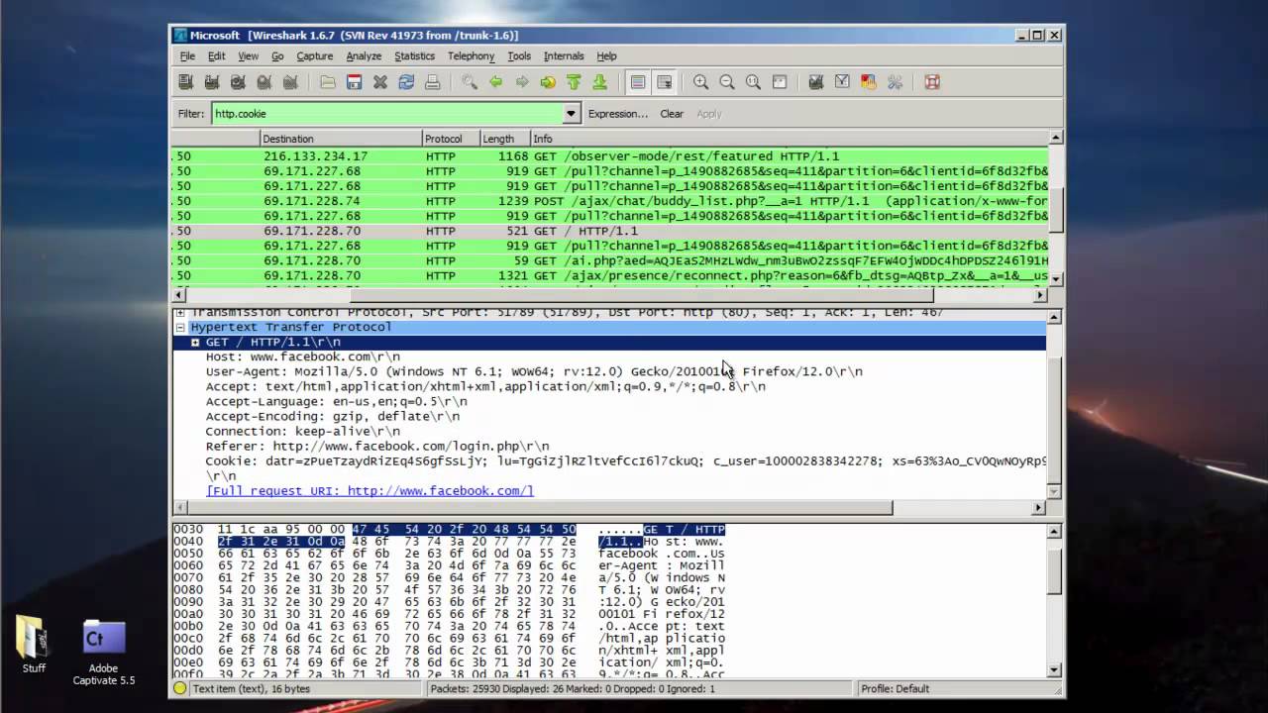Open the Statistics menu

tap(414, 56)
